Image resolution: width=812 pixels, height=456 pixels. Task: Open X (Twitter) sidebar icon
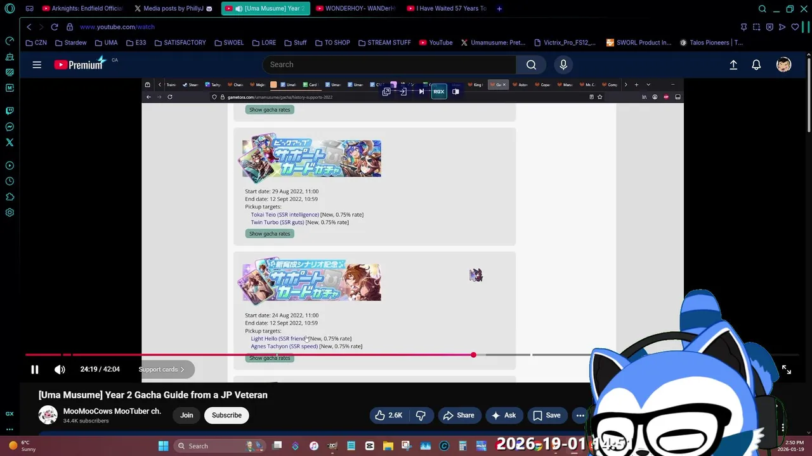pyautogui.click(x=10, y=142)
